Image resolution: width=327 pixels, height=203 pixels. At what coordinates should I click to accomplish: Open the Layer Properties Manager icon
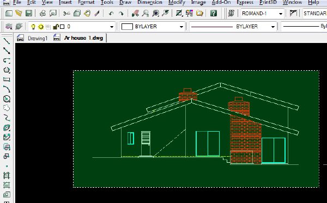9,27
